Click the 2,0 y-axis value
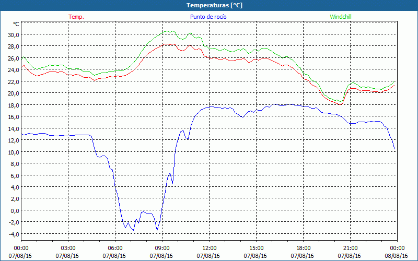Viewport: 418px width, 261px height. tap(15, 199)
